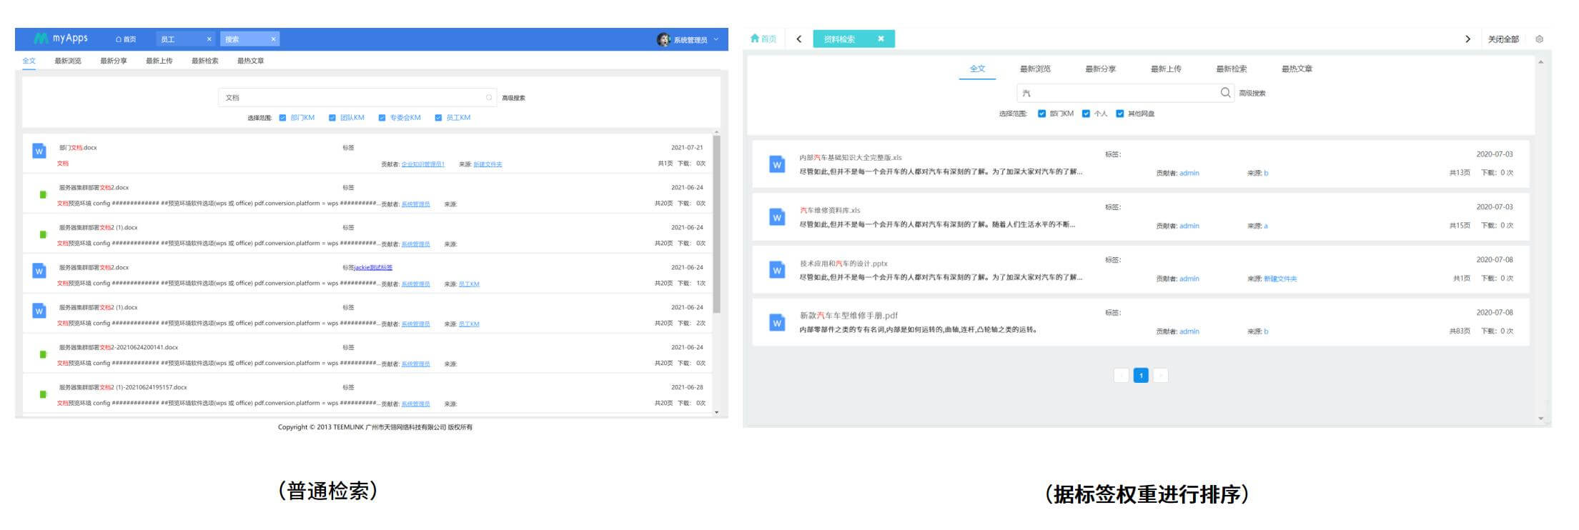Click Word icon of 汽车维修资料库.xls
Screen dimensions: 1579x530
tap(776, 218)
